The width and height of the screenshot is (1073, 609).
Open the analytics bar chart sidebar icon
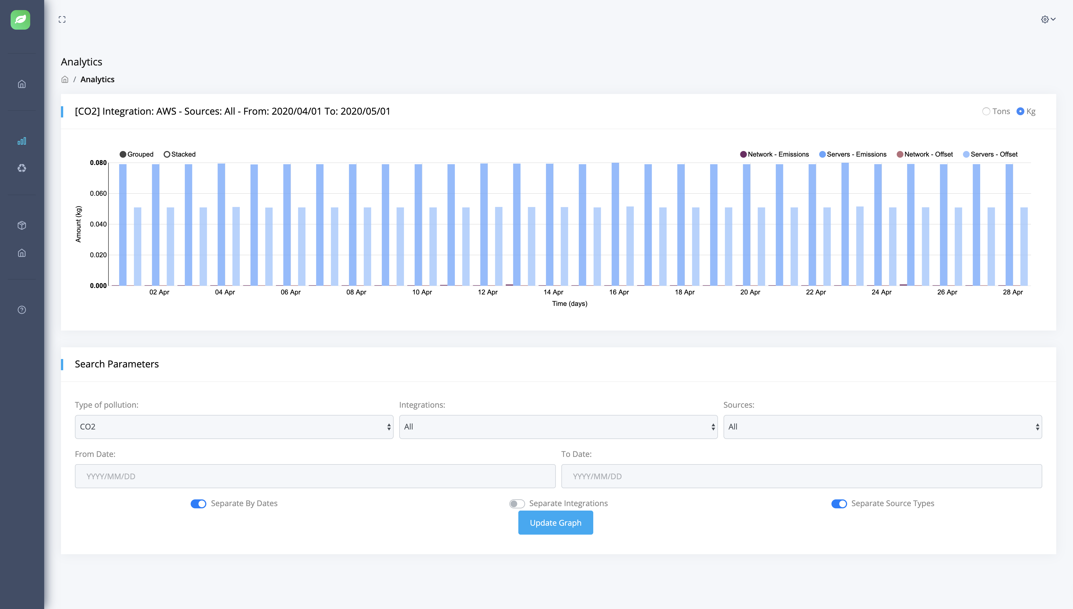[x=22, y=141]
